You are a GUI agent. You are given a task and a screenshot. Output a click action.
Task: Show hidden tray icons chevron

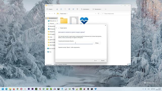click(143, 89)
